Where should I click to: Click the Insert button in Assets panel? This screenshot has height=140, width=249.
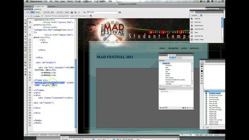coord(207,128)
